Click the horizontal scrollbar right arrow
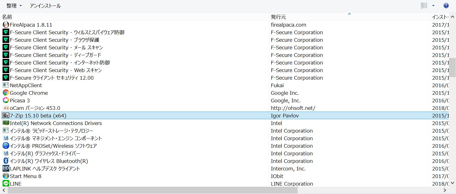The height and width of the screenshot is (194, 456). [x=445, y=190]
